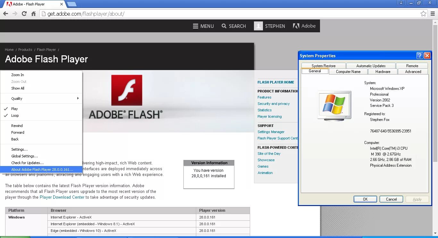Viewport: 438px width, 238px height.
Task: Confirm System Properties with OK
Action: [x=365, y=199]
